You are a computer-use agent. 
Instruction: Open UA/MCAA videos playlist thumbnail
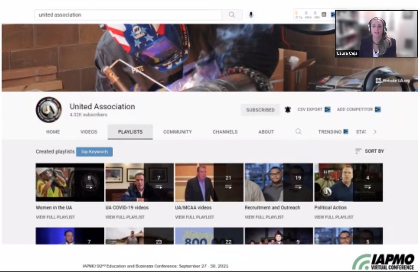(209, 182)
